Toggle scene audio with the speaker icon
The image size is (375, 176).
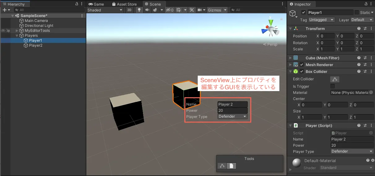pyautogui.click(x=147, y=10)
